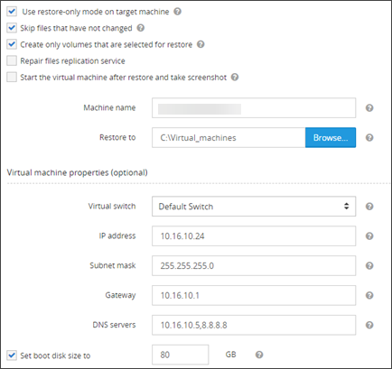The image size is (392, 369).
Task: Open help for Skip files that have not changed
Action: tap(141, 28)
